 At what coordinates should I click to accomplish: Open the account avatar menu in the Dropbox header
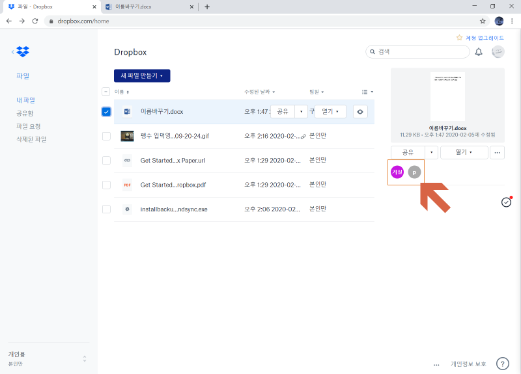(x=498, y=52)
